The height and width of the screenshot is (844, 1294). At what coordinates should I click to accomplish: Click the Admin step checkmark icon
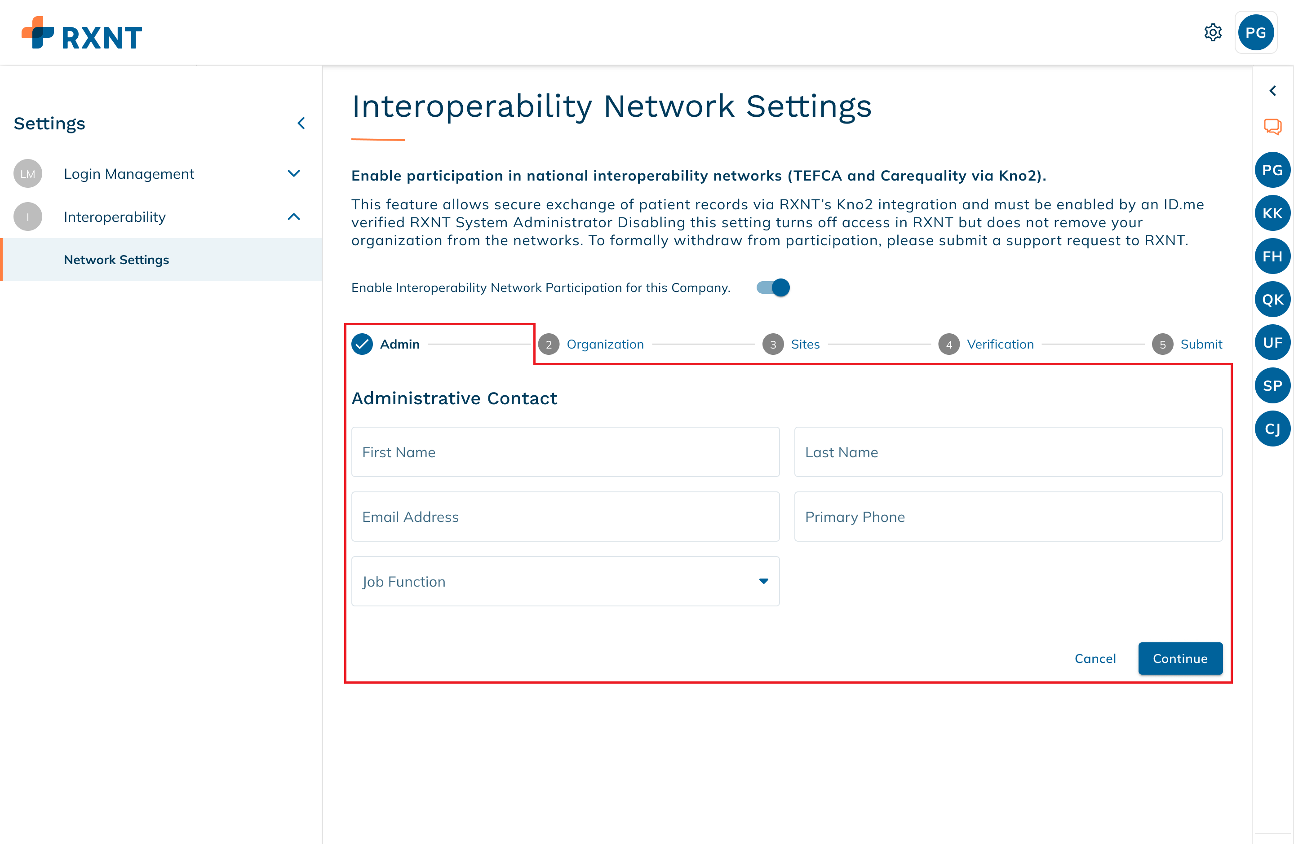click(362, 344)
